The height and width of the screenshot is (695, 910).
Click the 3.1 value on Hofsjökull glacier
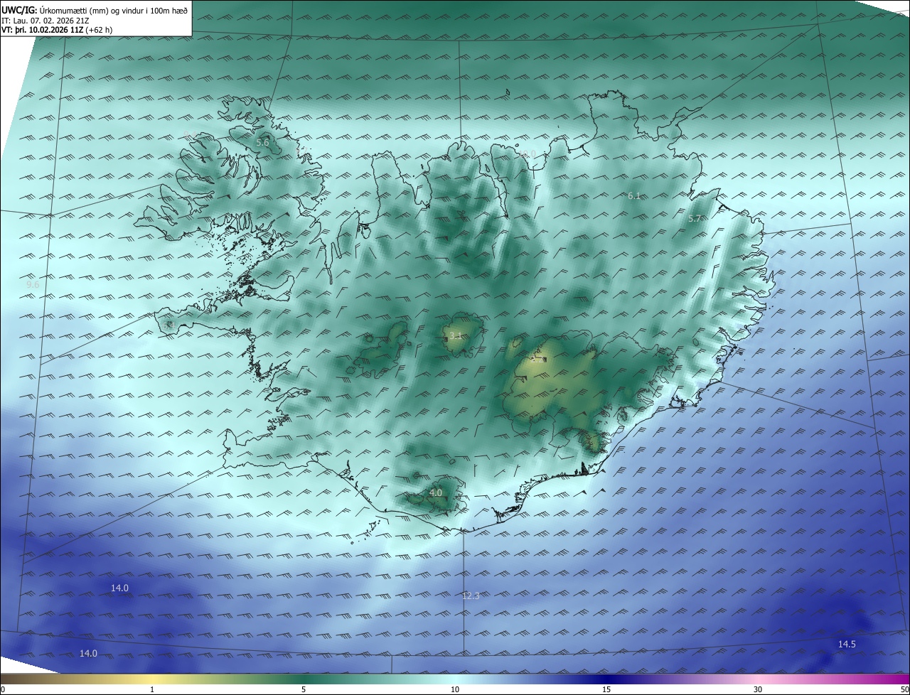(456, 336)
